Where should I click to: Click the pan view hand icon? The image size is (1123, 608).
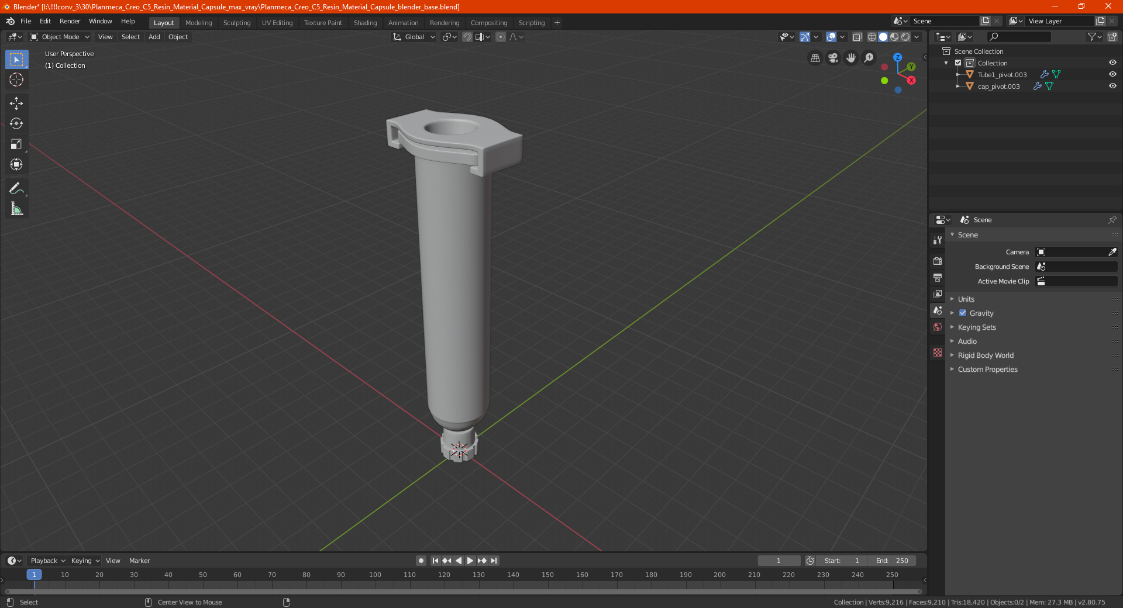[851, 58]
